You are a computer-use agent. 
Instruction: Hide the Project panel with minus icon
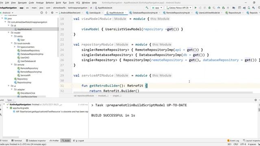57,13
